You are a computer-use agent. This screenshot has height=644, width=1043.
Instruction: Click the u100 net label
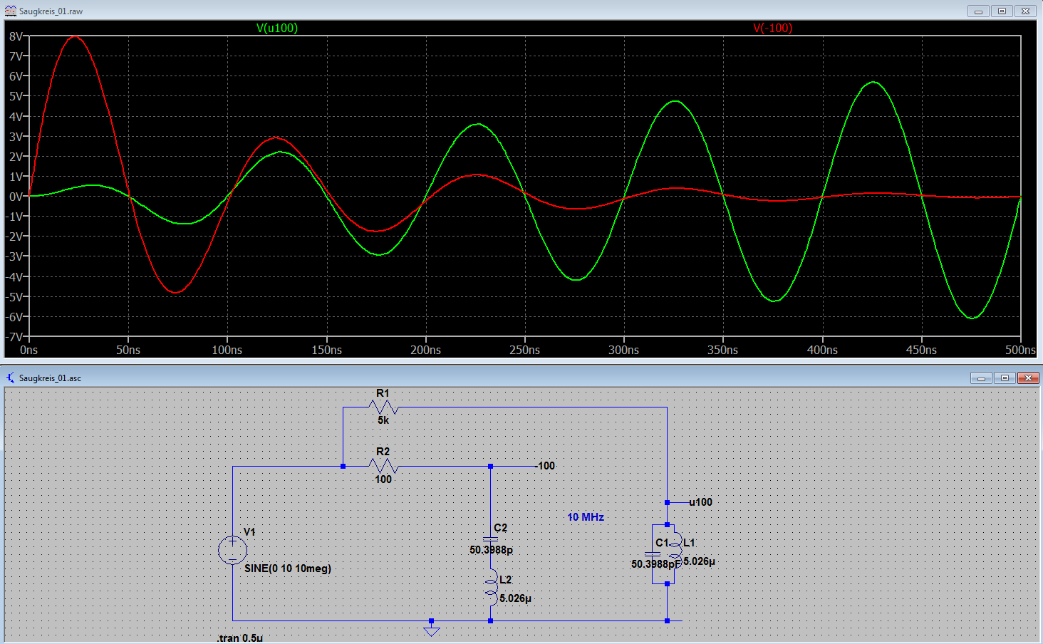[x=700, y=502]
